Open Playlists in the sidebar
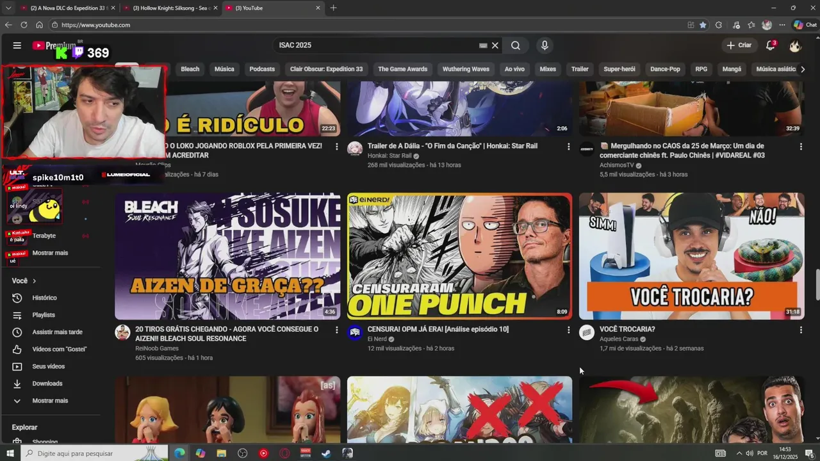 coord(44,315)
